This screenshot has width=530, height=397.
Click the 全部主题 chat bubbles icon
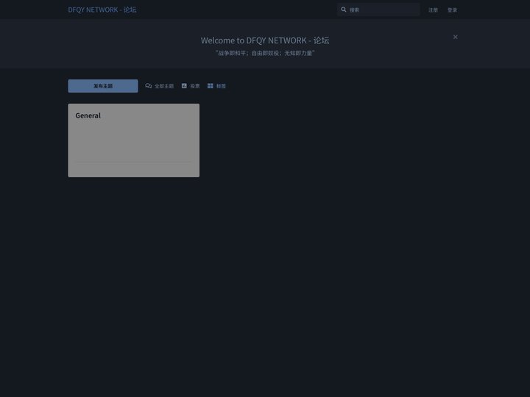(149, 86)
